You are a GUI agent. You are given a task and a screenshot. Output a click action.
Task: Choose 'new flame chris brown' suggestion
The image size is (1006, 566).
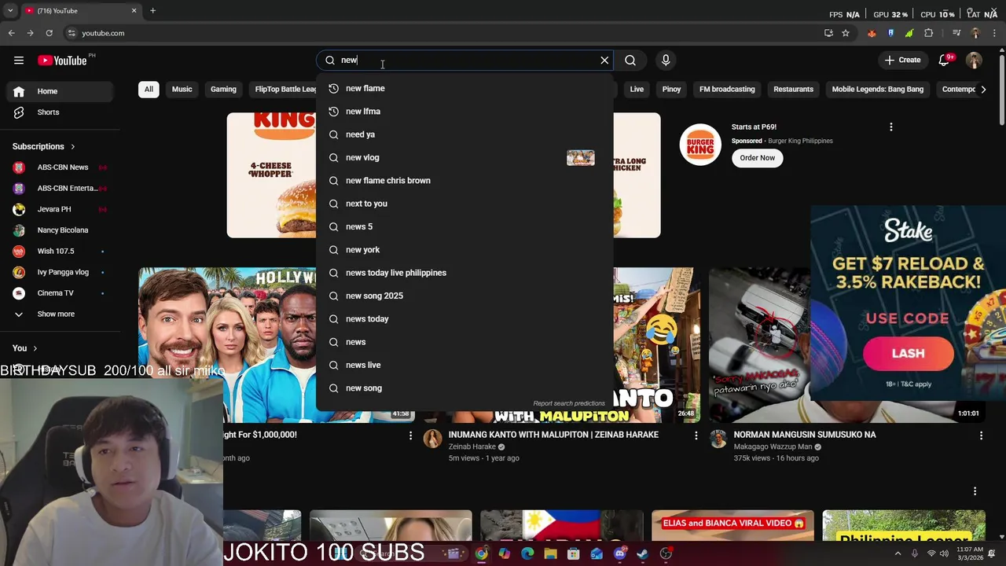(x=464, y=181)
